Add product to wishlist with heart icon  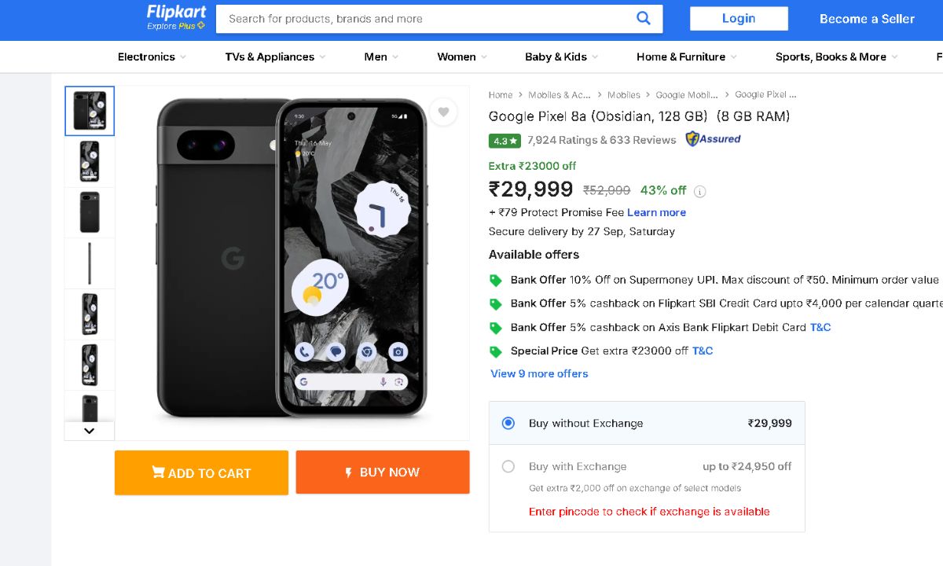[x=443, y=112]
